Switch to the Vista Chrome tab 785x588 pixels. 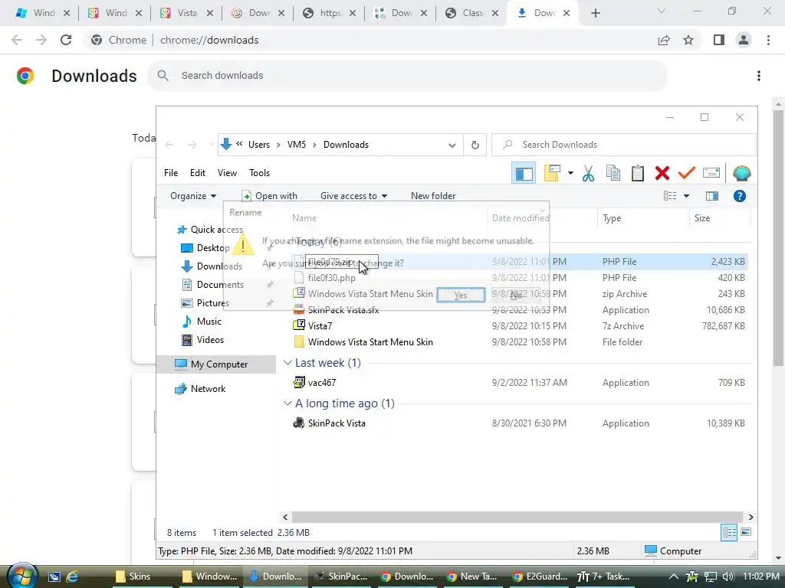point(186,13)
